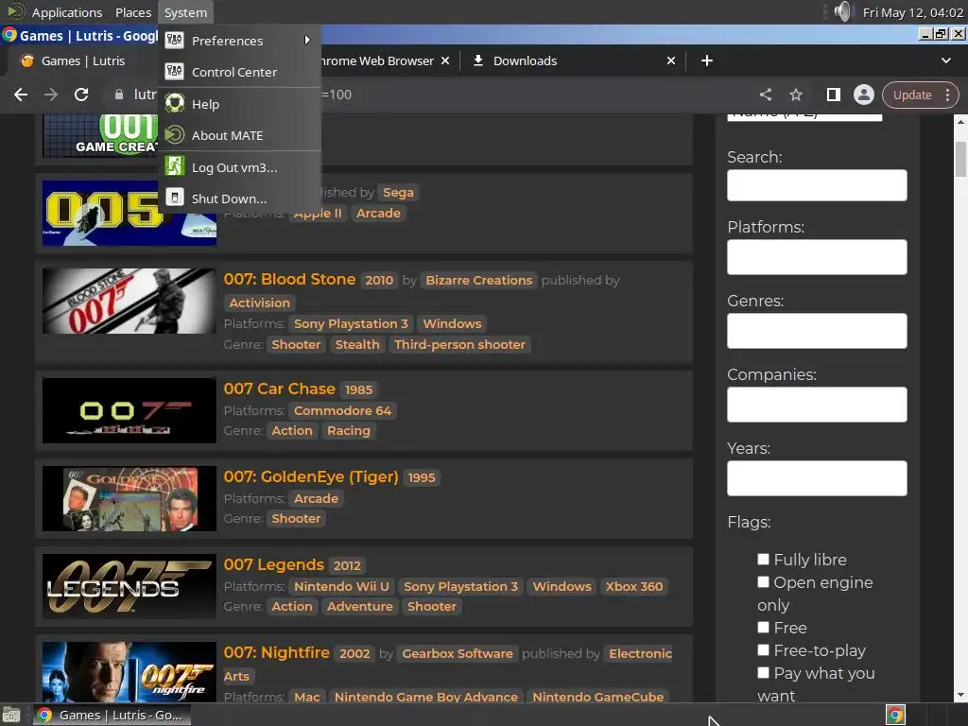
Task: Focus the Search input field
Action: coord(817,185)
